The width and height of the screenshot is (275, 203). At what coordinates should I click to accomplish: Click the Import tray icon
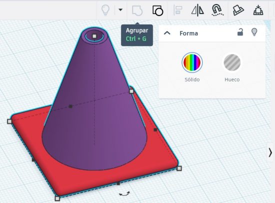258,10
